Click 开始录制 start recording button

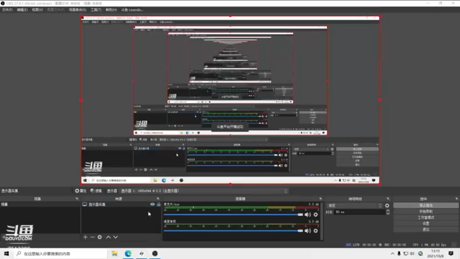pyautogui.click(x=425, y=211)
